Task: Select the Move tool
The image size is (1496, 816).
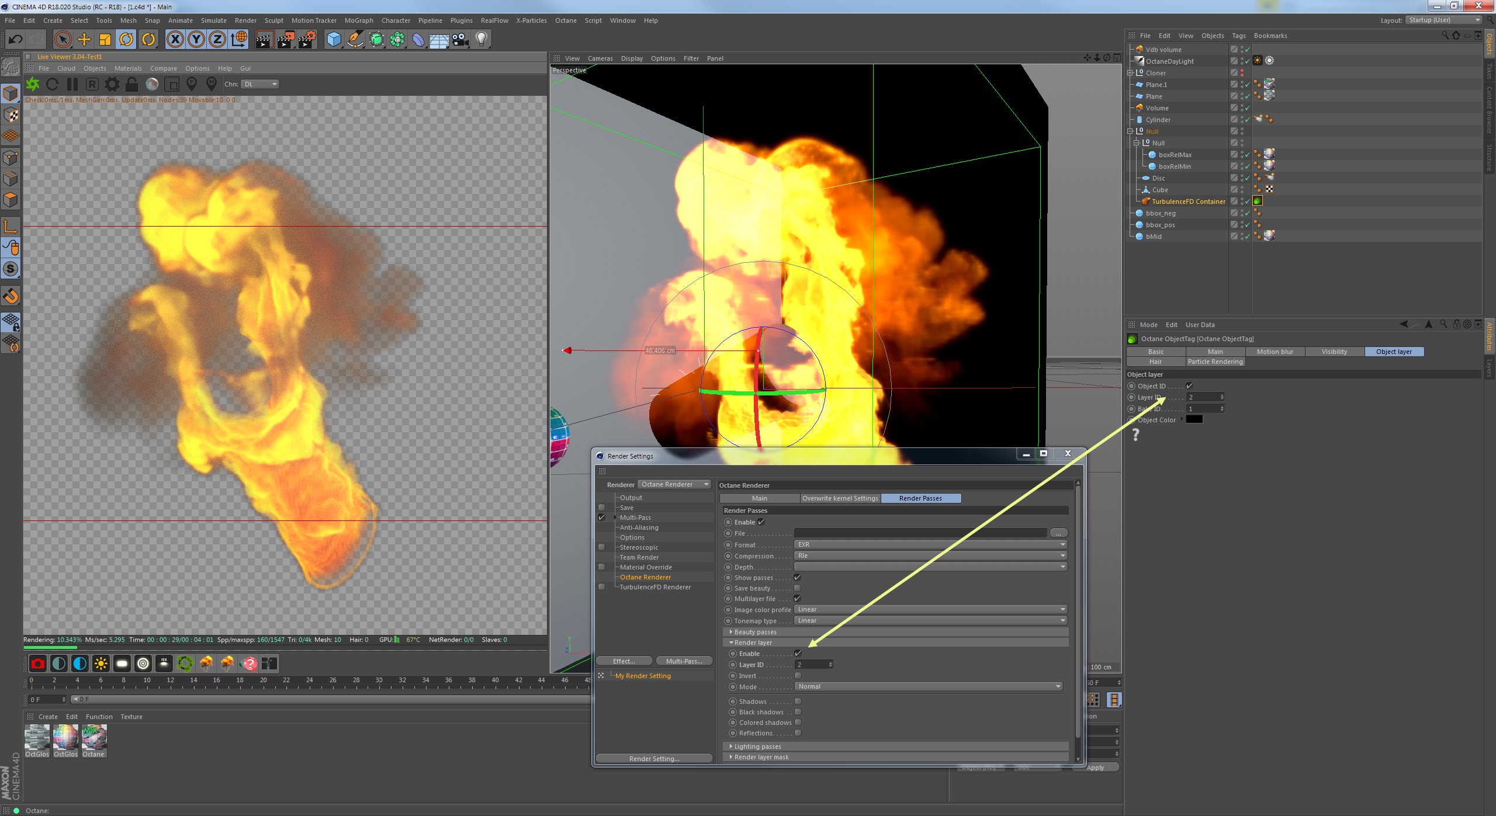Action: 84,39
